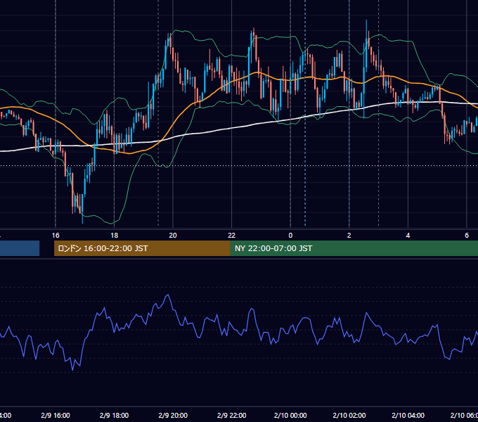Click the '2/10 04:00' date label
The width and height of the screenshot is (478, 422).
[x=408, y=415]
